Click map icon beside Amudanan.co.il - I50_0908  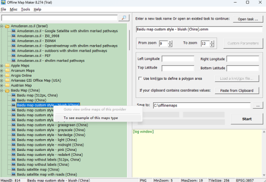point(13,36)
